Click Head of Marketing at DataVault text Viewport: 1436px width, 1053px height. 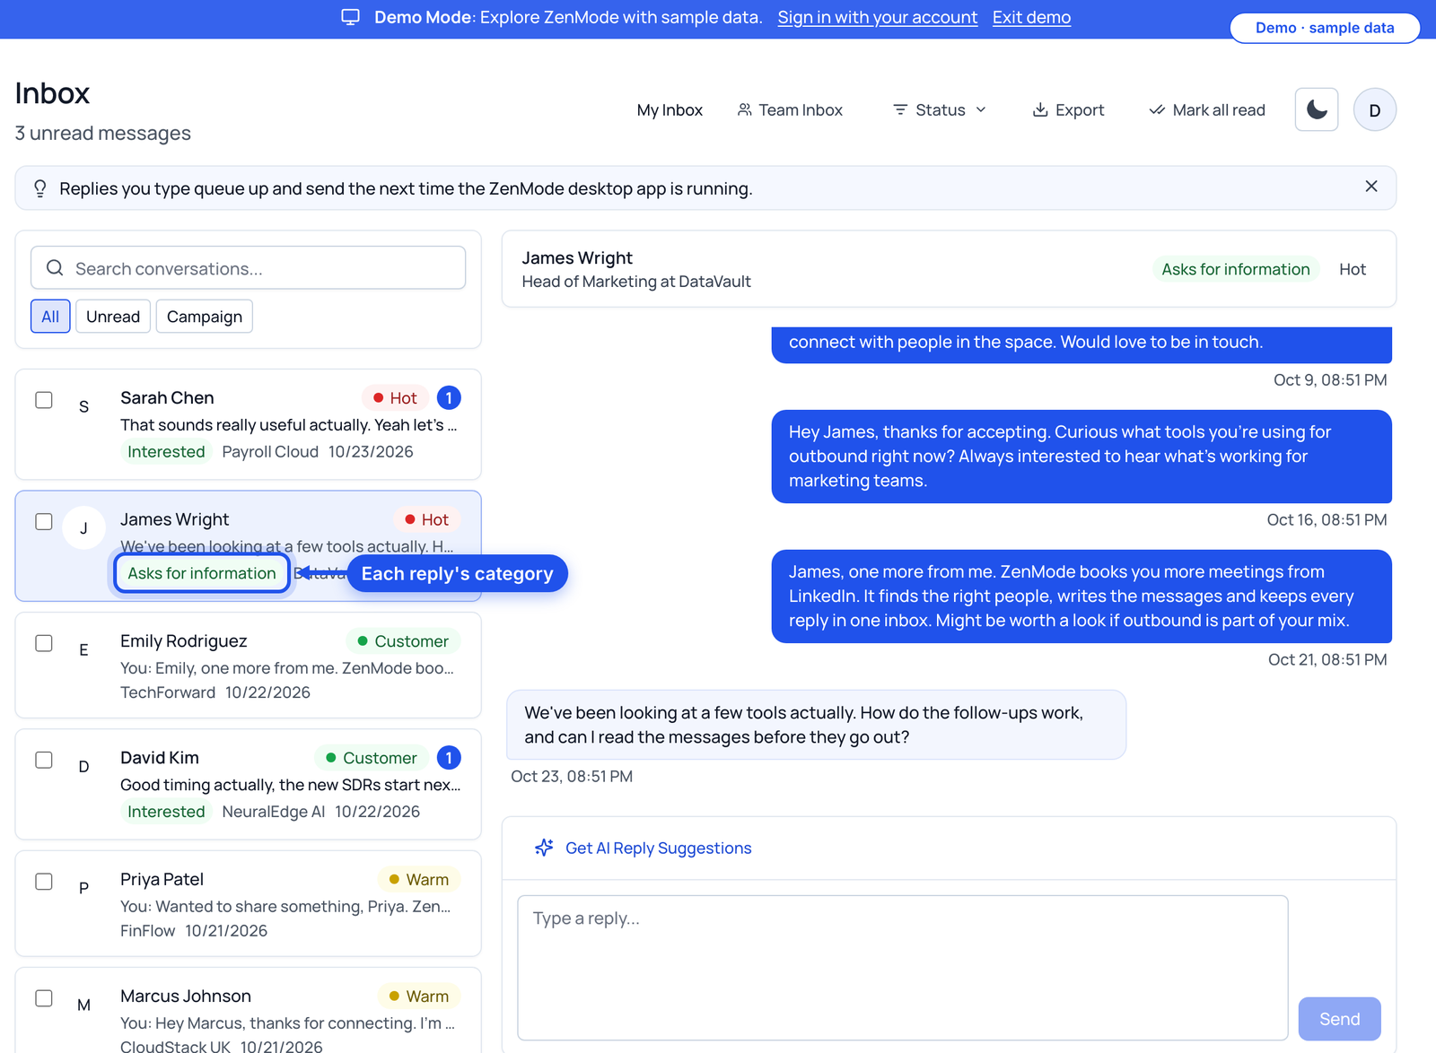[636, 282]
